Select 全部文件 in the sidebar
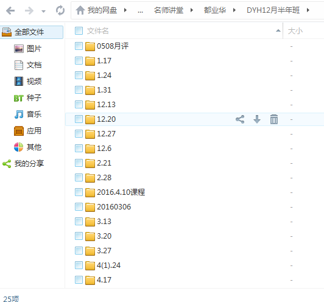 coord(32,32)
